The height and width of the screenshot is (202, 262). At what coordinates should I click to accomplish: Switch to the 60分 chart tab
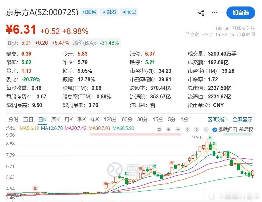[127, 119]
